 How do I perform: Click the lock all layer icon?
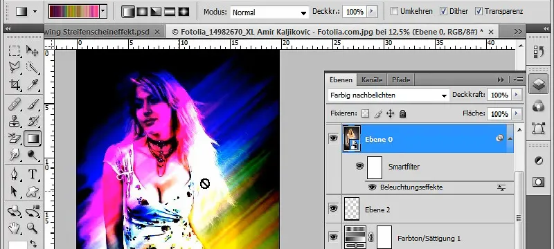pyautogui.click(x=402, y=113)
